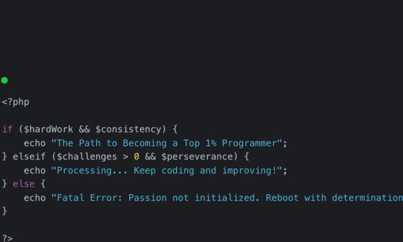Click the echo before "The Path" string
The image size is (403, 242).
[35, 143]
